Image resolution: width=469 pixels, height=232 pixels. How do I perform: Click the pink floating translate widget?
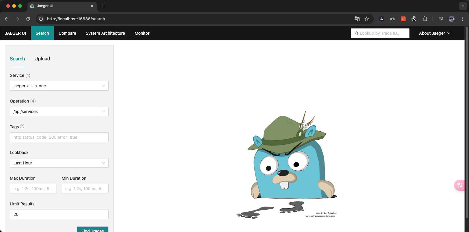[x=460, y=185]
